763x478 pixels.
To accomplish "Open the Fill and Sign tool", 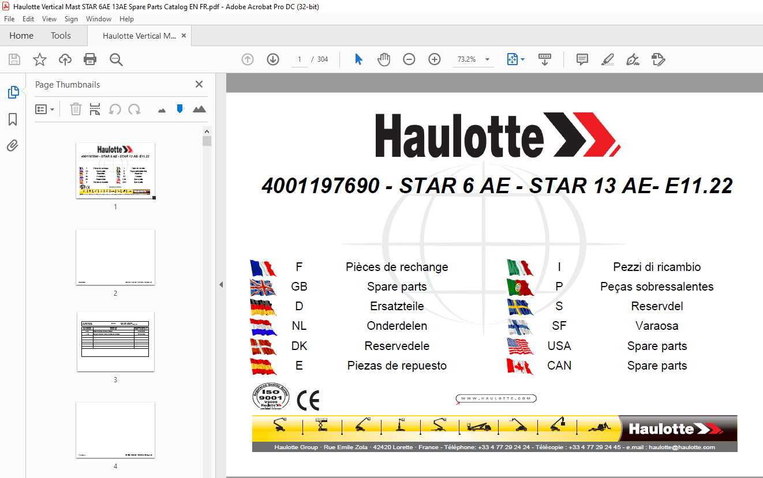I will point(633,59).
